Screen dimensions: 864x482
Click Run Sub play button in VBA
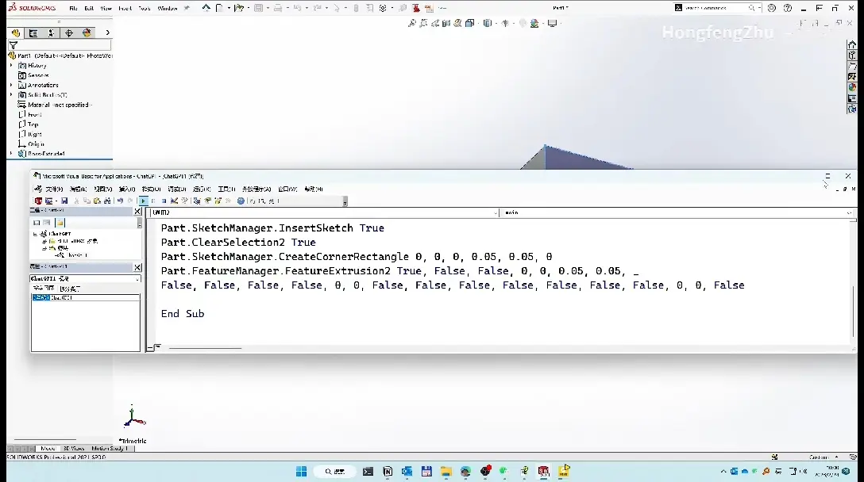143,201
